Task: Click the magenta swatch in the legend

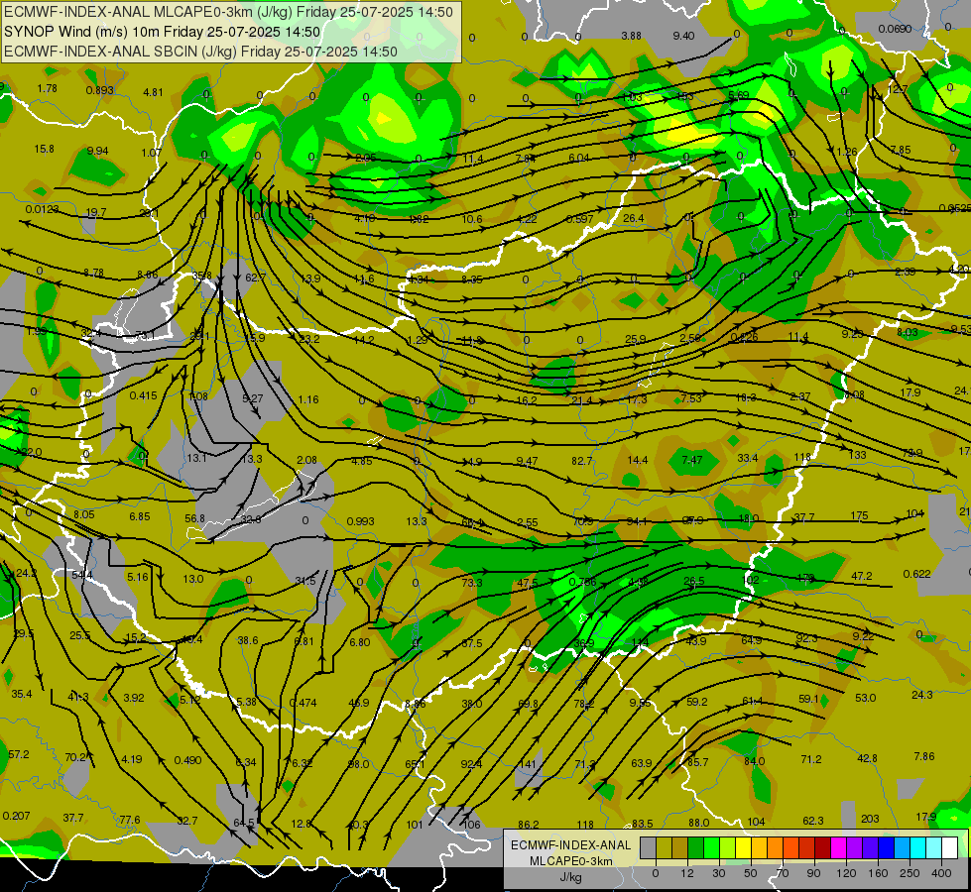Action: pyautogui.click(x=839, y=847)
